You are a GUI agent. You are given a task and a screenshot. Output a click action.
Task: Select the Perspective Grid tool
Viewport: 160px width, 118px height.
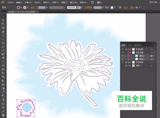3,81
